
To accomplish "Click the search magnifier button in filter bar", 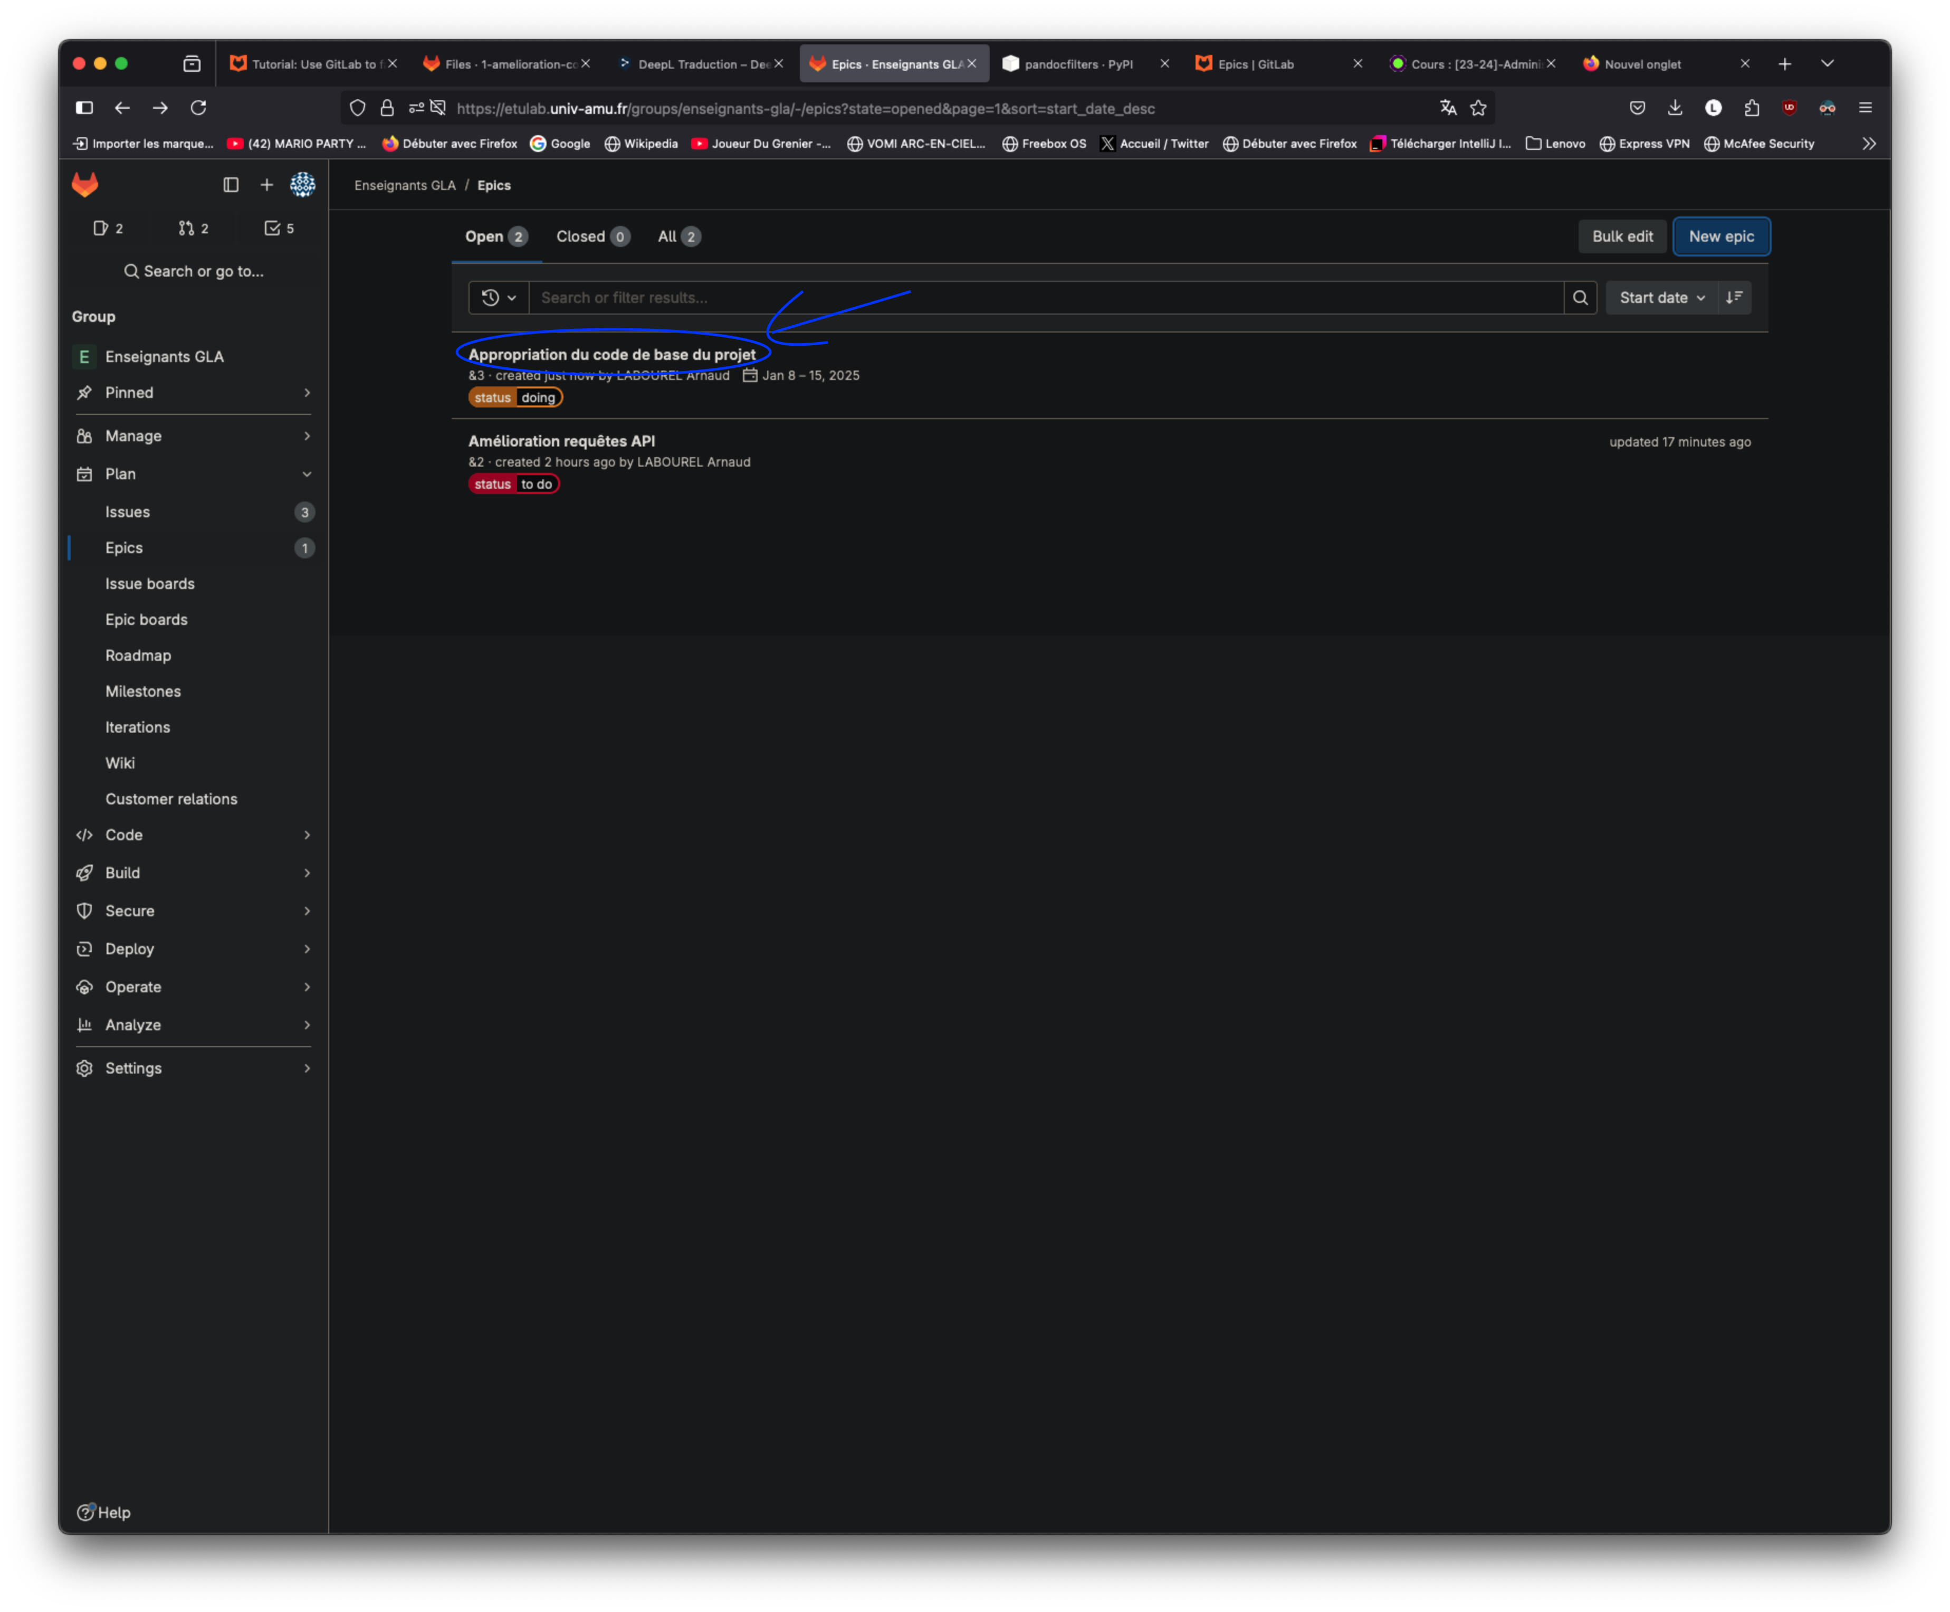I will click(1580, 297).
